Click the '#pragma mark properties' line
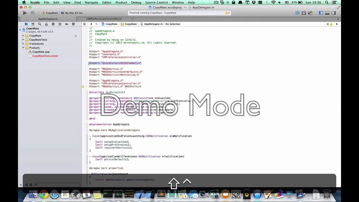This screenshot has height=202, width=359. 106,168
